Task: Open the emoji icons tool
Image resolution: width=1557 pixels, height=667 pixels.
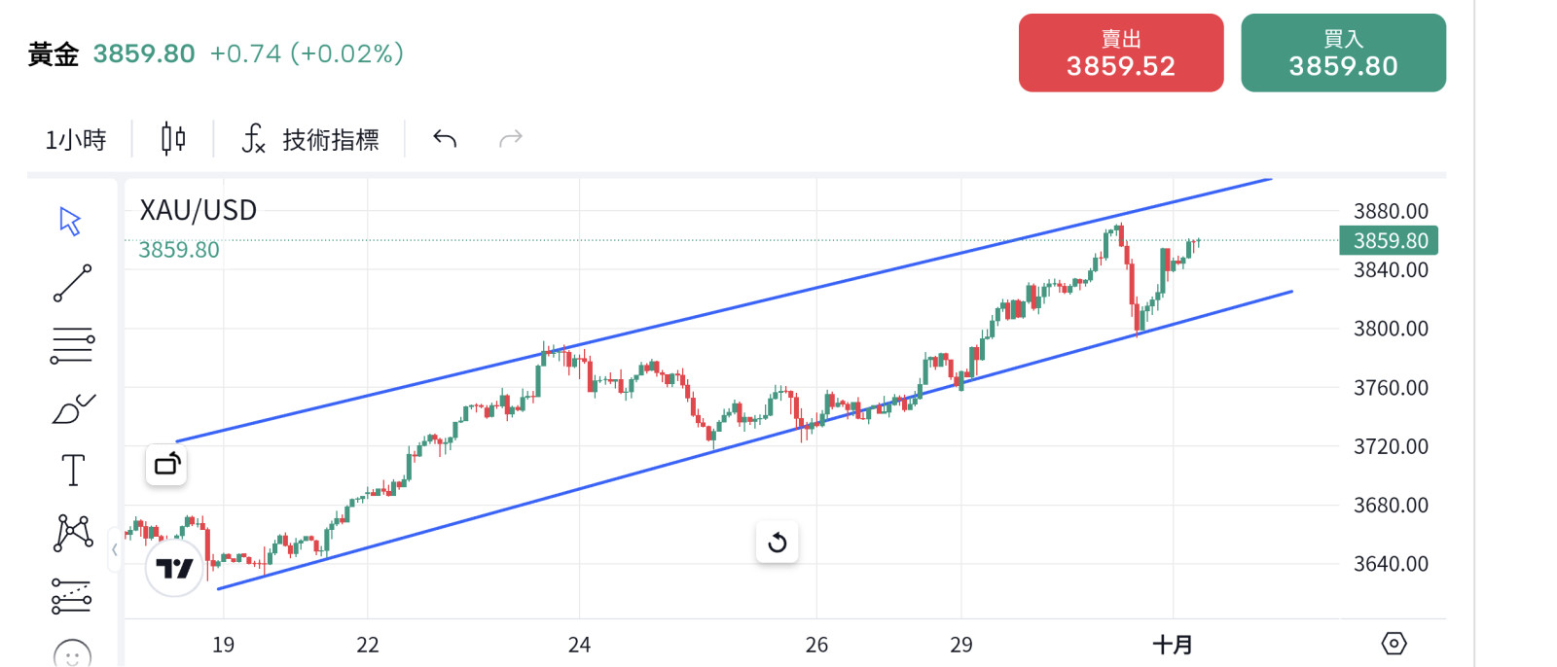Action: click(x=72, y=653)
